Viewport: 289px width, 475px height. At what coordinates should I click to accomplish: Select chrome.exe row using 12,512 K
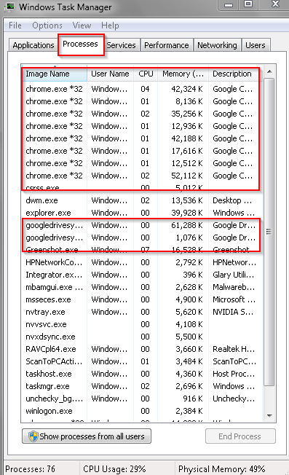tap(142, 163)
